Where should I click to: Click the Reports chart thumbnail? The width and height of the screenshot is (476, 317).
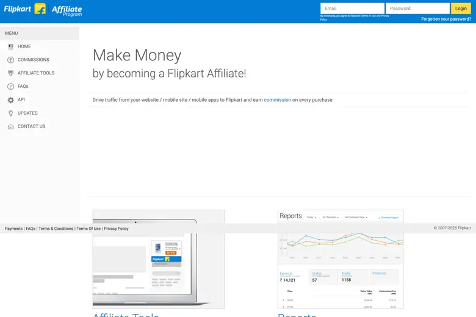click(341, 259)
